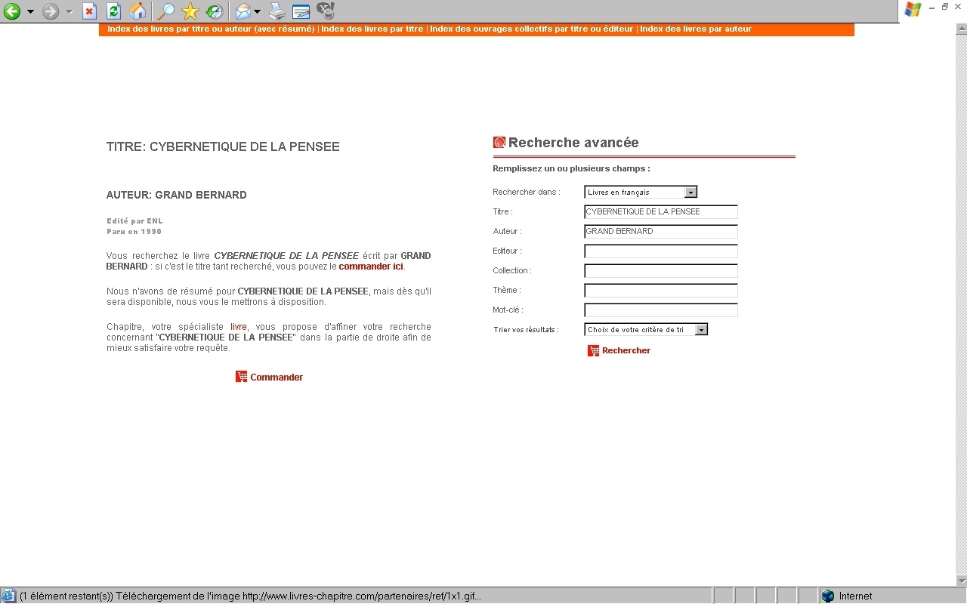This screenshot has height=604, width=967.
Task: Open 'Choix de votre critère de tri' dropdown
Action: pyautogui.click(x=646, y=330)
